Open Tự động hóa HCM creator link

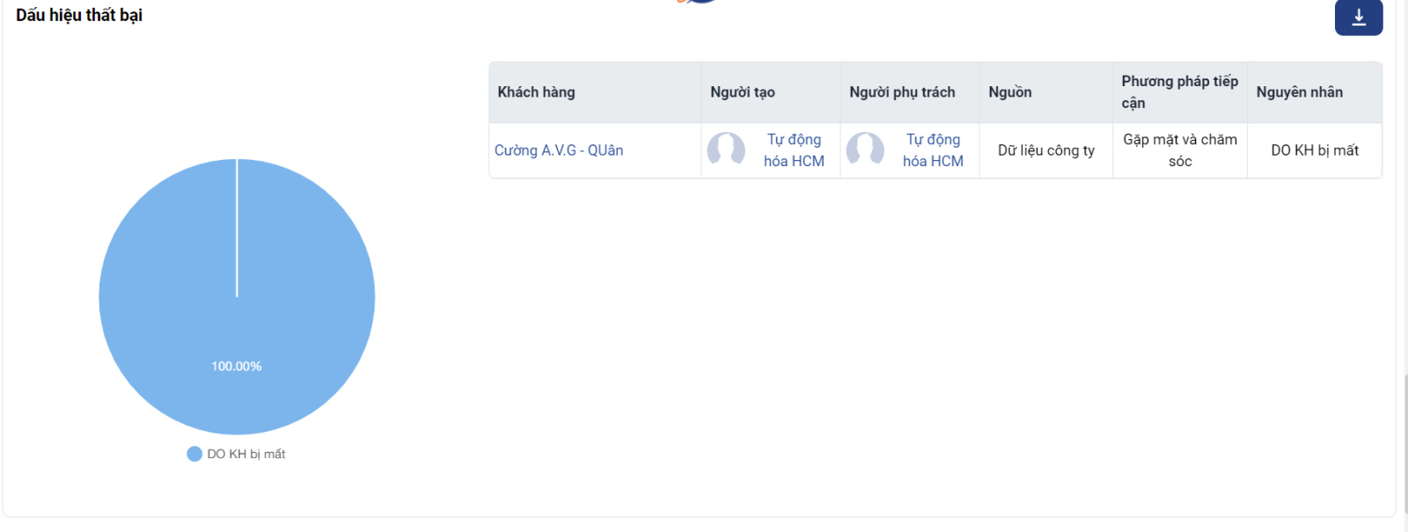pos(794,150)
